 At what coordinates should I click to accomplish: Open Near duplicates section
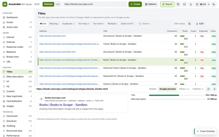point(17,96)
